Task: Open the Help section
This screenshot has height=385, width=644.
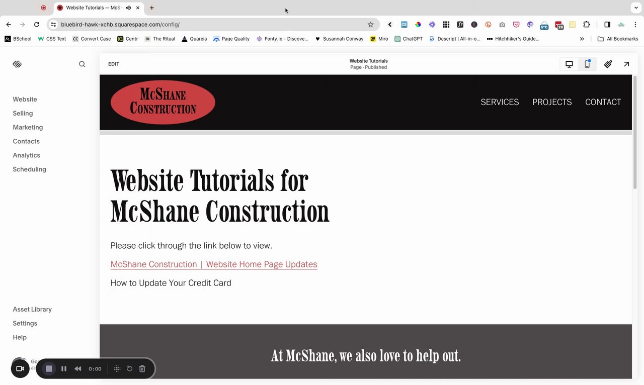Action: tap(20, 337)
